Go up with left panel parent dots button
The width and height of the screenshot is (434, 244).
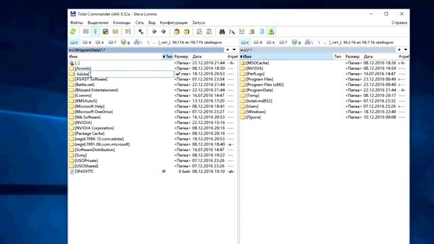tap(154, 42)
